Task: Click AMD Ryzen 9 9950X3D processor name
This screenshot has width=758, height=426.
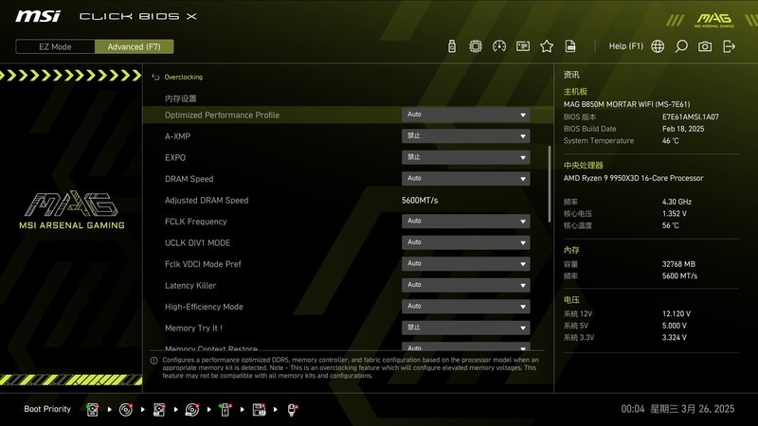Action: click(x=633, y=178)
